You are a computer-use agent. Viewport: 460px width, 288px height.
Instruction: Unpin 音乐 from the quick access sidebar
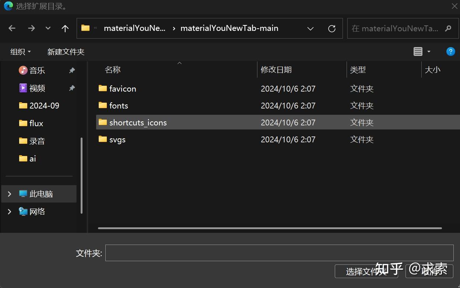tap(71, 70)
